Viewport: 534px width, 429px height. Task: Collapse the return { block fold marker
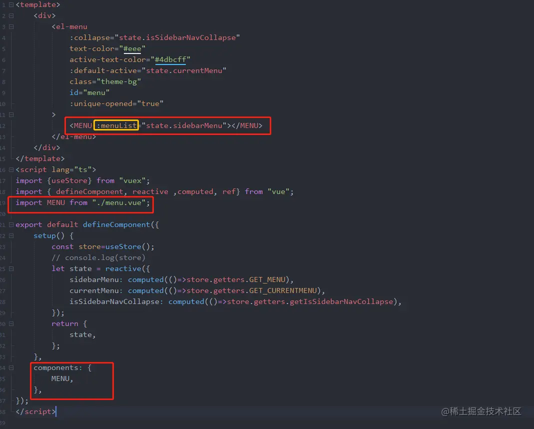[x=11, y=324]
